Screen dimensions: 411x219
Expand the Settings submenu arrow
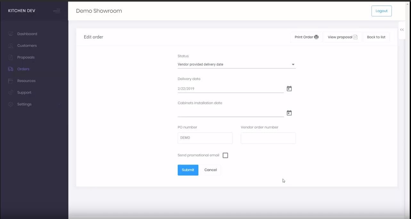pos(59,104)
